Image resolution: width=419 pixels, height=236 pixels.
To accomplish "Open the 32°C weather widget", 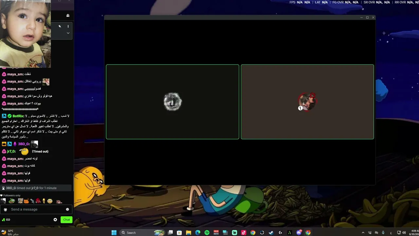I will [x=10, y=233].
